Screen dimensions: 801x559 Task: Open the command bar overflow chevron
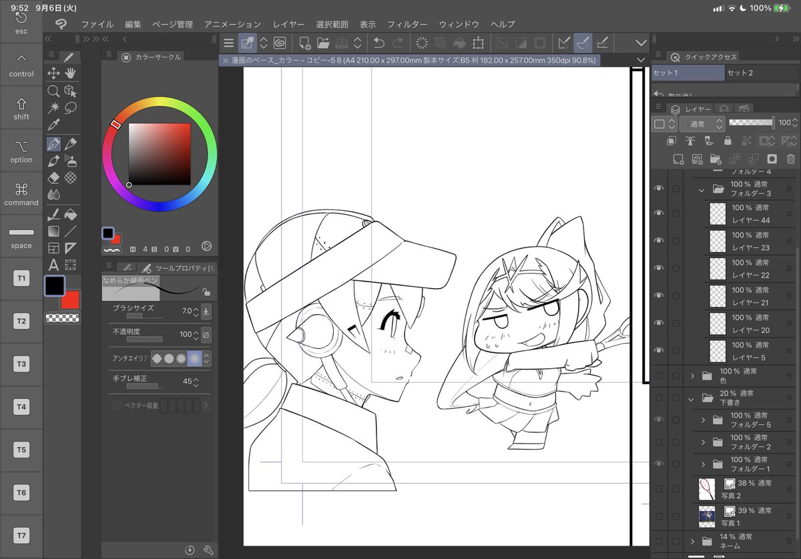click(641, 43)
